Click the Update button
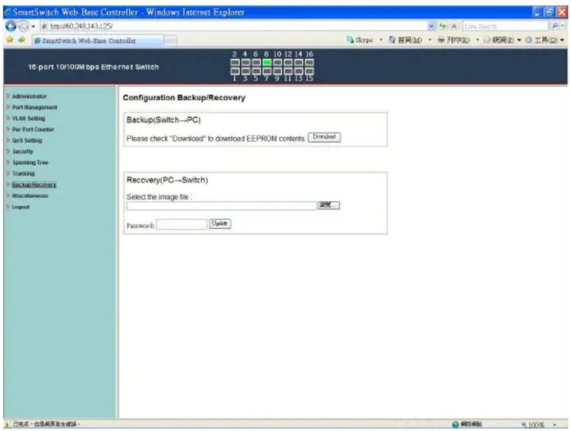The image size is (571, 431). 219,223
